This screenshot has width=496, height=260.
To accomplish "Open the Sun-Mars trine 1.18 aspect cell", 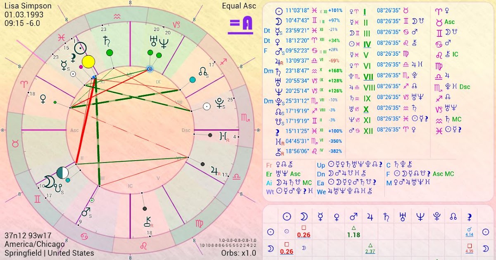I will 353,232.
